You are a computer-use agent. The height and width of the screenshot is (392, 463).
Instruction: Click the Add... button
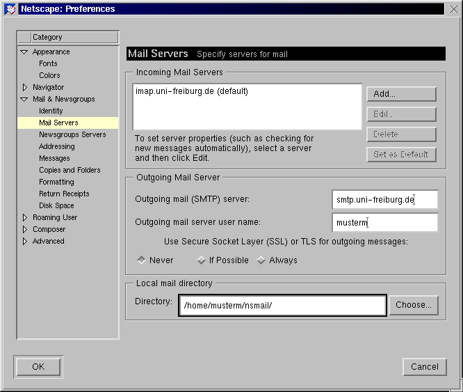pos(401,94)
